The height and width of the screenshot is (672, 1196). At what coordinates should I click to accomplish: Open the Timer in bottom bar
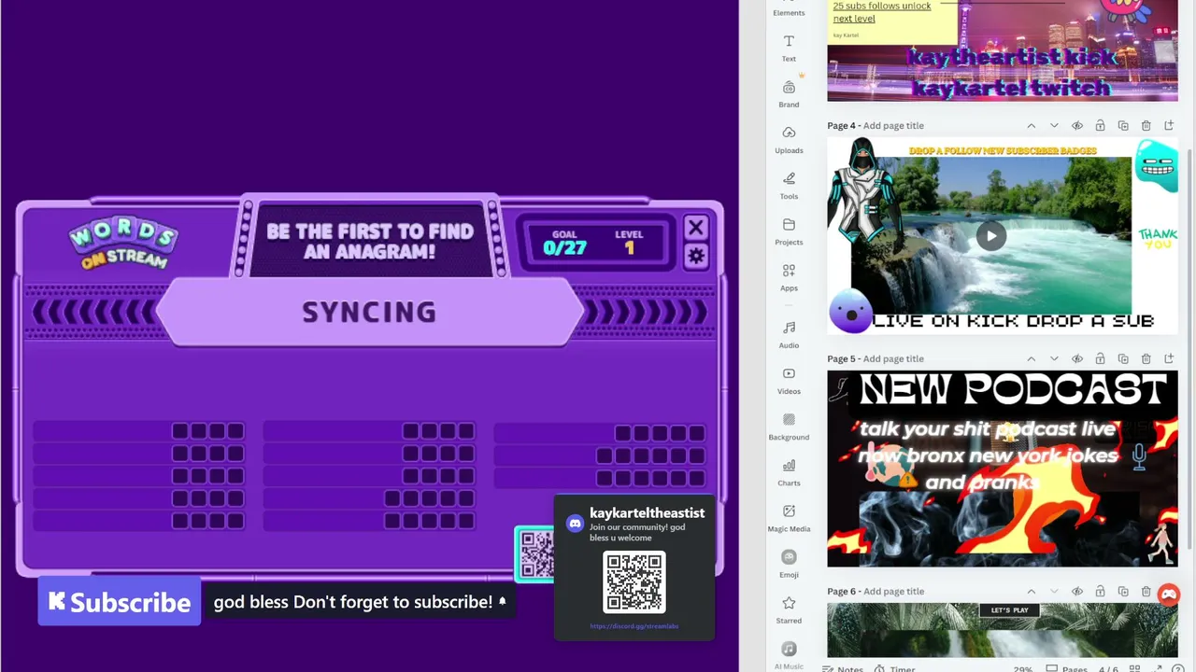tap(894, 668)
